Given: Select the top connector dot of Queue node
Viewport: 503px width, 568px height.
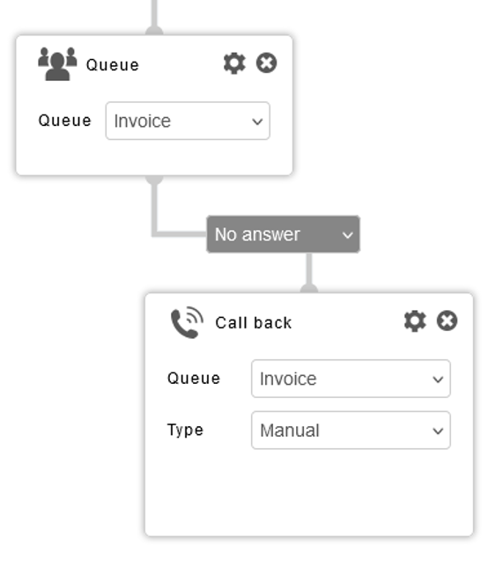Looking at the screenshot, I should coord(154,31).
